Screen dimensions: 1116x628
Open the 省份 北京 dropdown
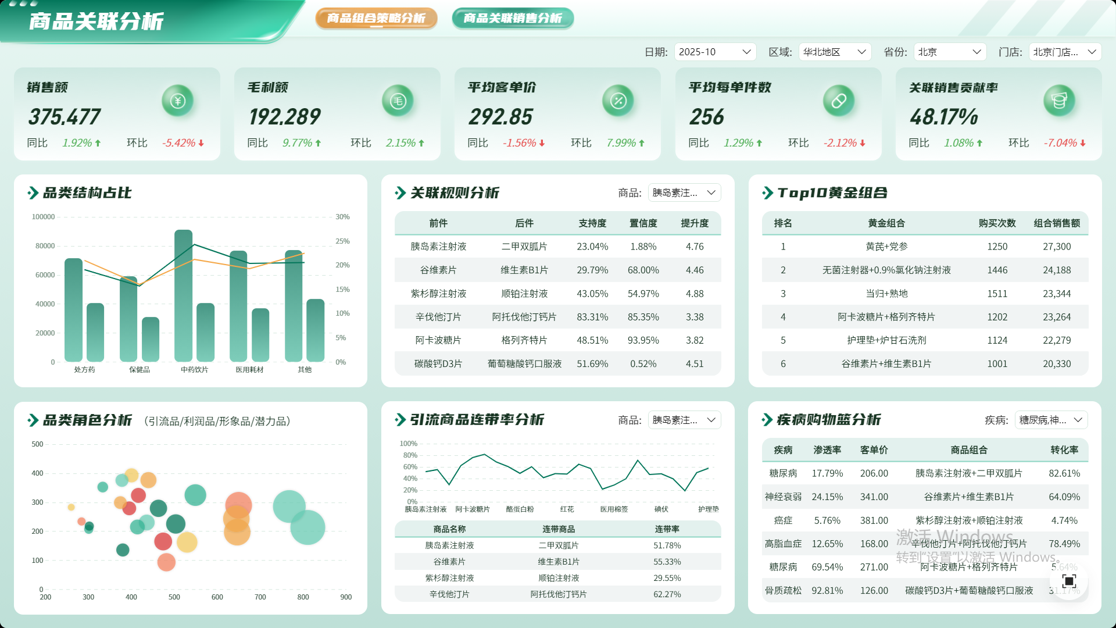(950, 52)
